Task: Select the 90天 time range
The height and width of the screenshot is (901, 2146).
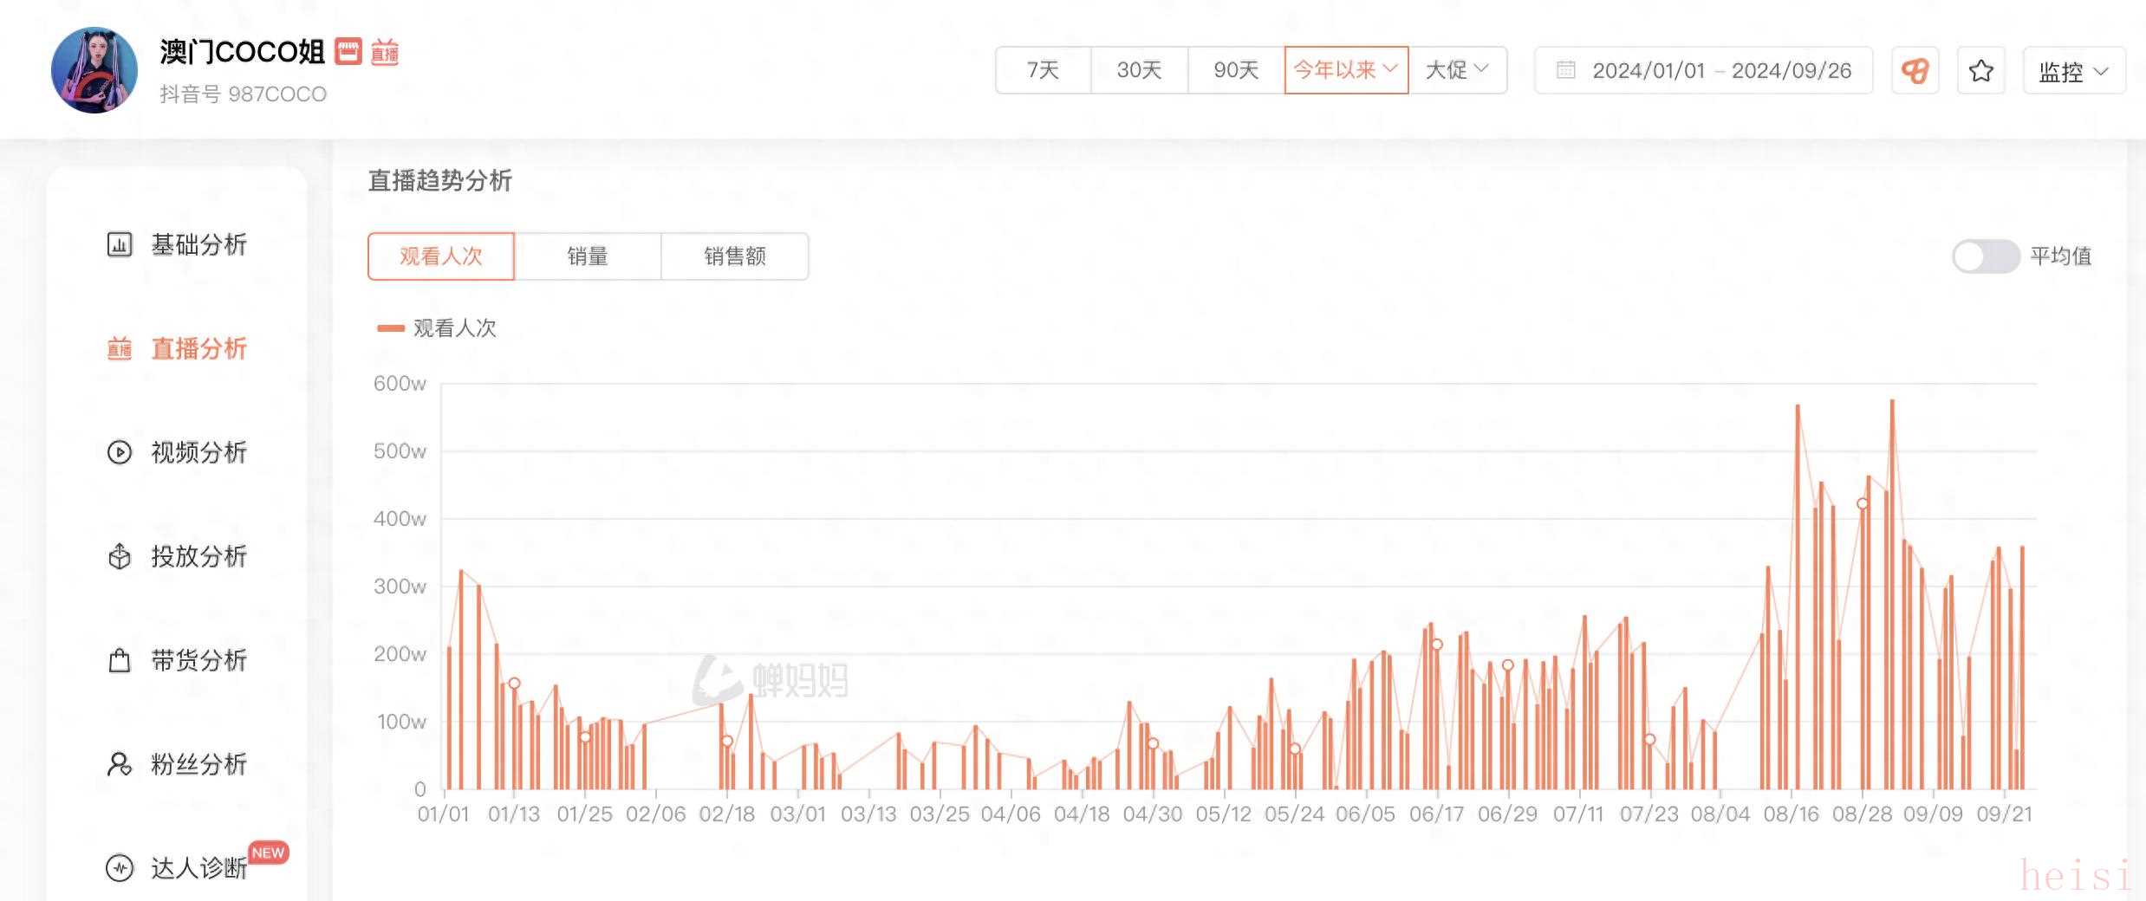Action: 1236,70
